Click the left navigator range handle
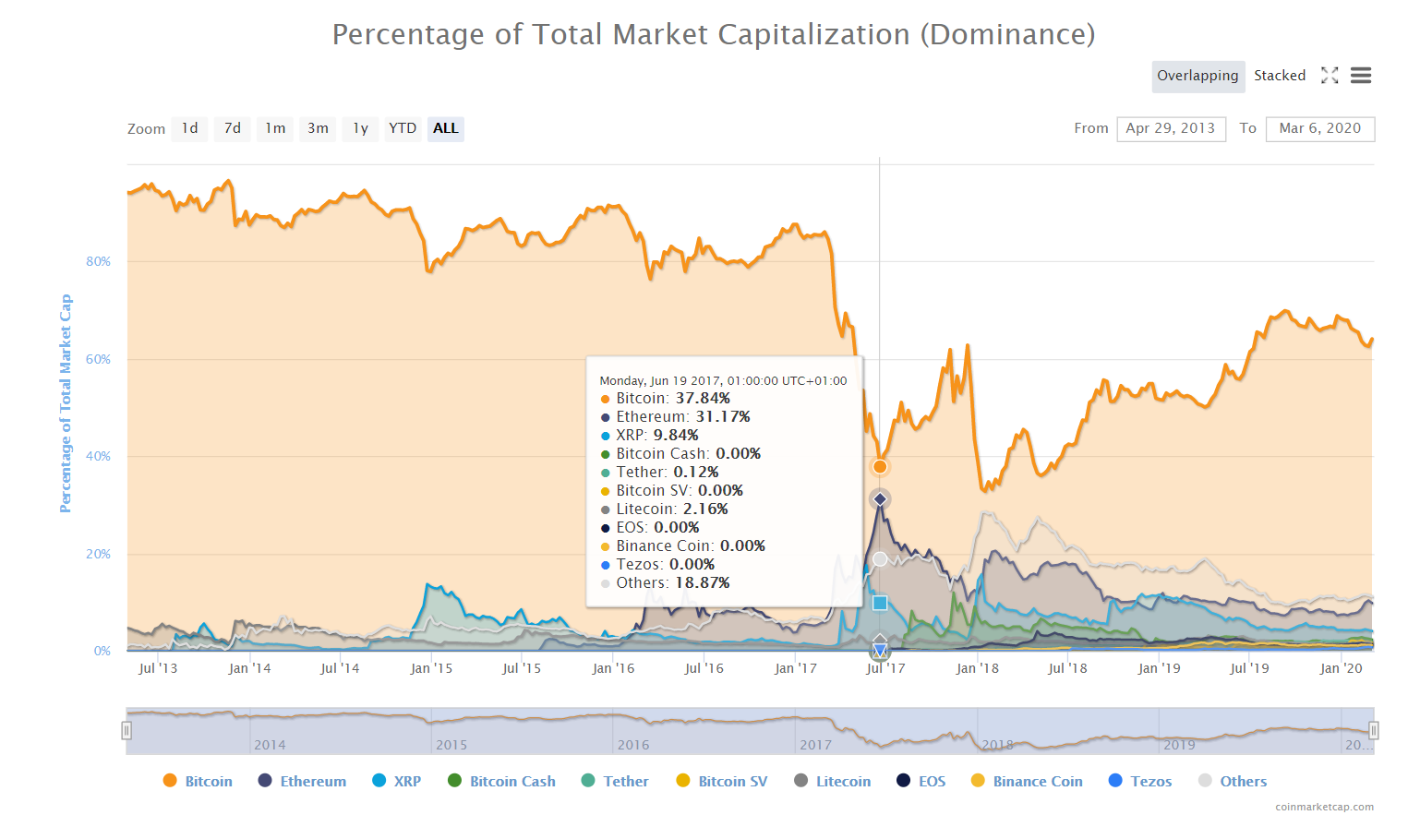The height and width of the screenshot is (827, 1408). 126,731
